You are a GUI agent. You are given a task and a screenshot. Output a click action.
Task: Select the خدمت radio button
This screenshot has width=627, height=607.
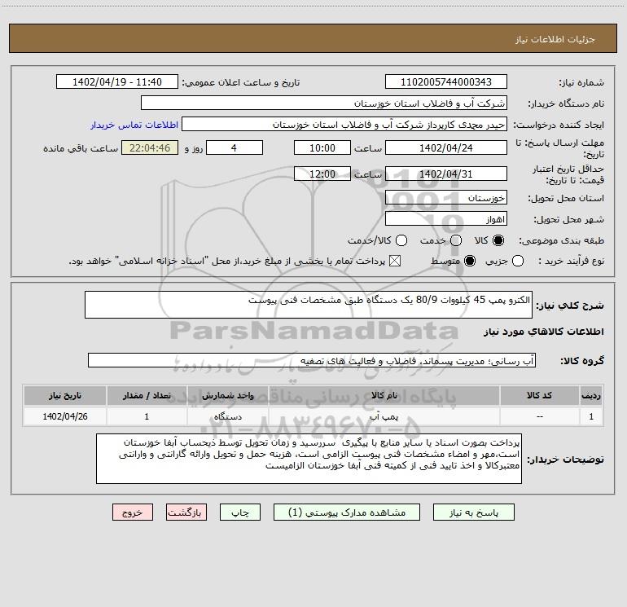tap(456, 240)
